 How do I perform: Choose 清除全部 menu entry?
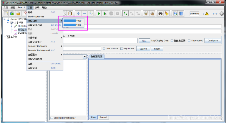click(x=45, y=68)
